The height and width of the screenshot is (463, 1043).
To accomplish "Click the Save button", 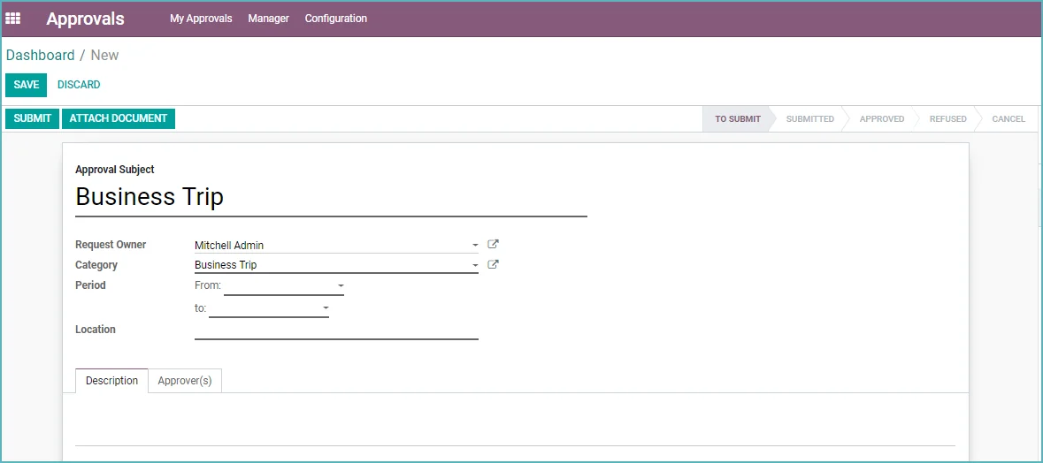I will (x=27, y=85).
